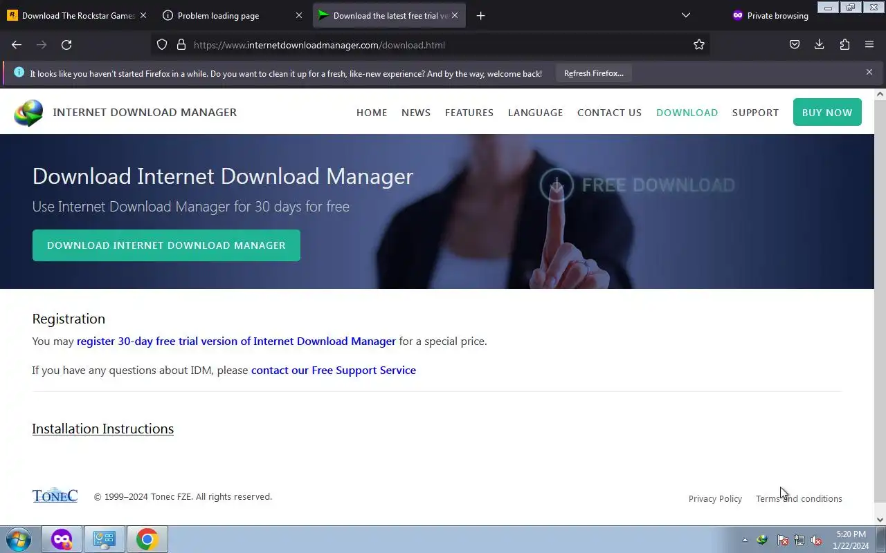Image resolution: width=886 pixels, height=553 pixels.
Task: Close the Rockstar Games tab
Action: [x=143, y=15]
